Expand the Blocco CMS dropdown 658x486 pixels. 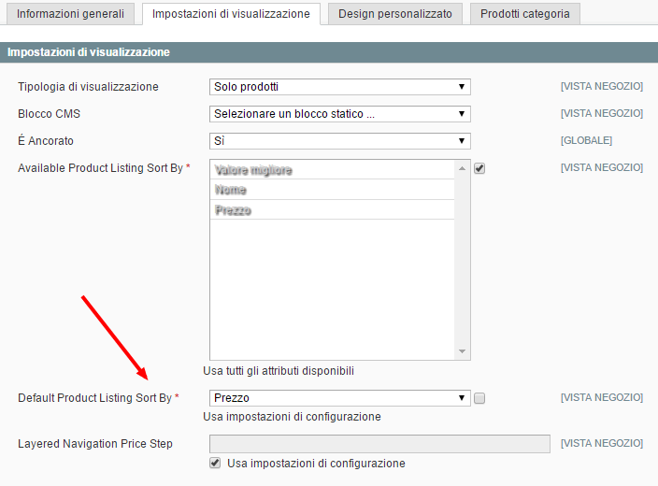click(339, 114)
